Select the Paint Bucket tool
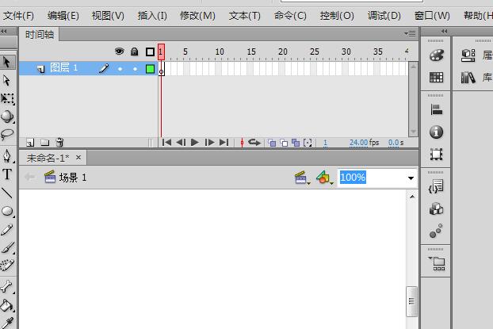 pos(7,305)
